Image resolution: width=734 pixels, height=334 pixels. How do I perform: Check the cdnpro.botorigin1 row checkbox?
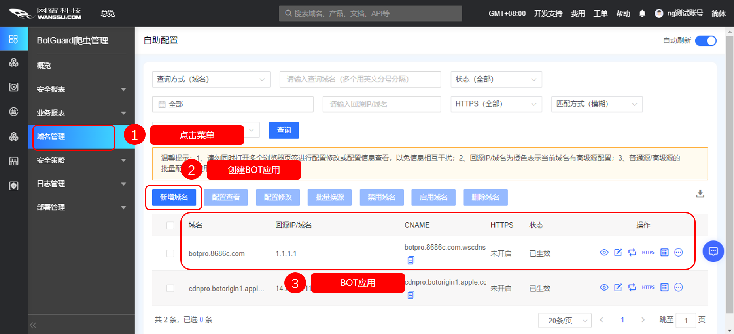(170, 288)
